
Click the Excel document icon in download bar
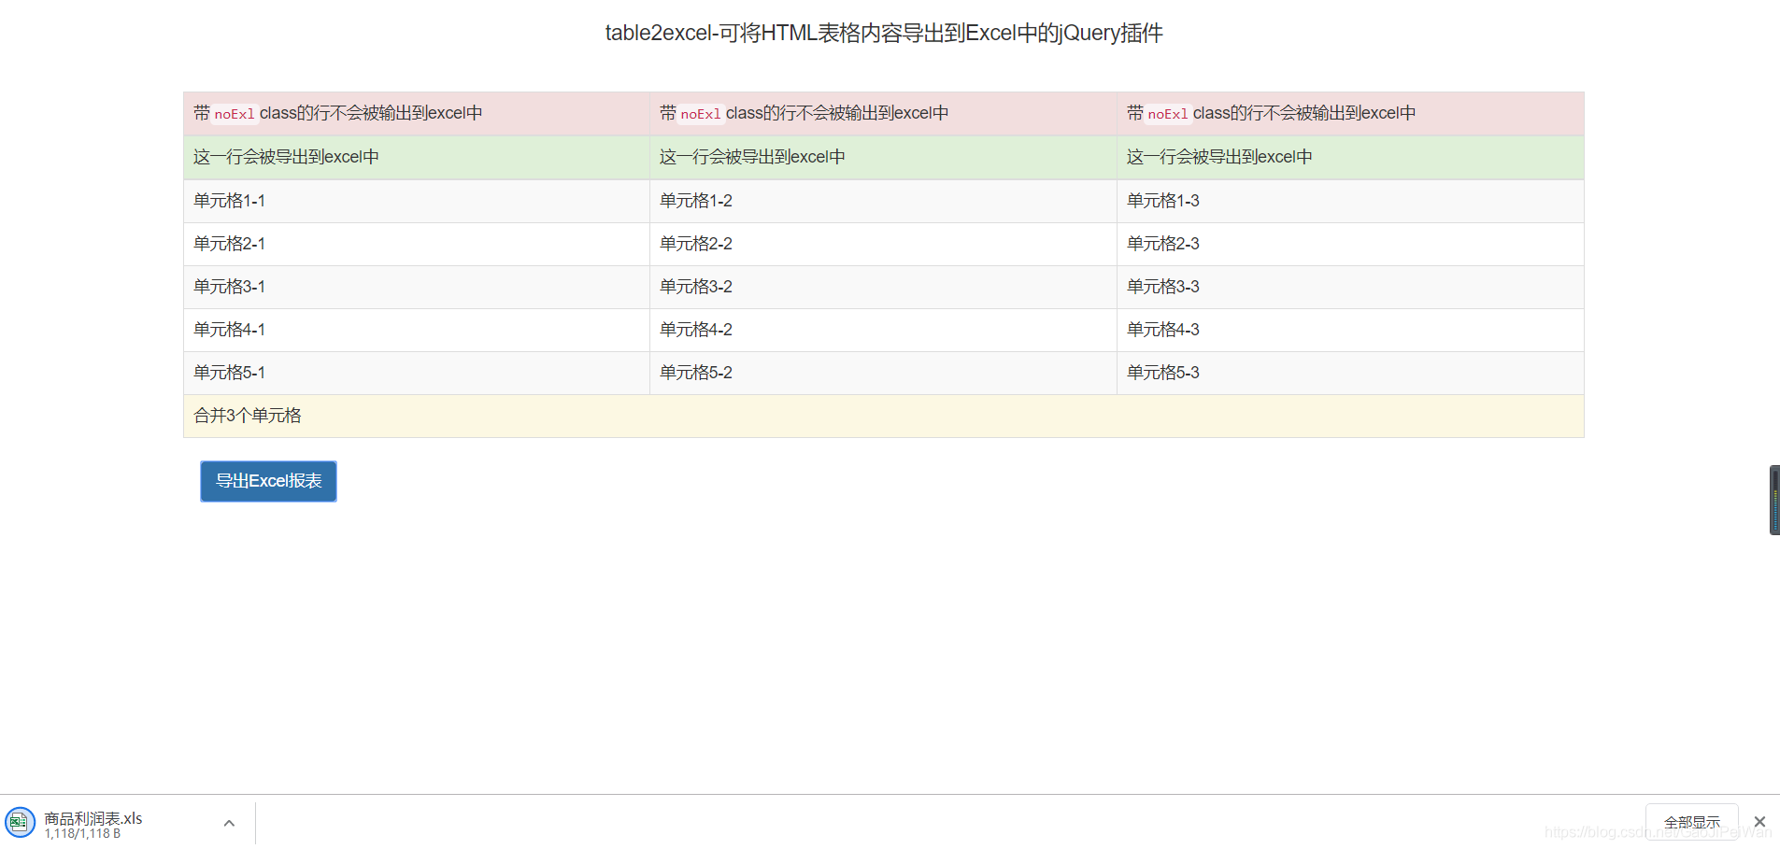pos(20,823)
